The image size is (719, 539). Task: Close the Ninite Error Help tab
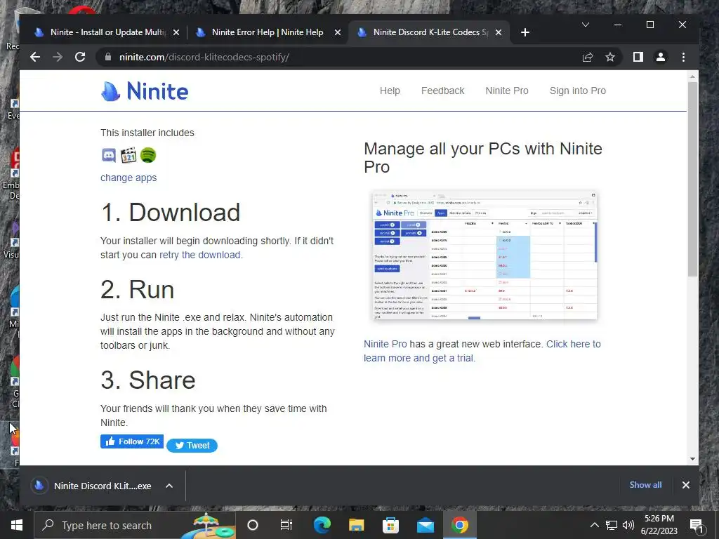click(338, 32)
